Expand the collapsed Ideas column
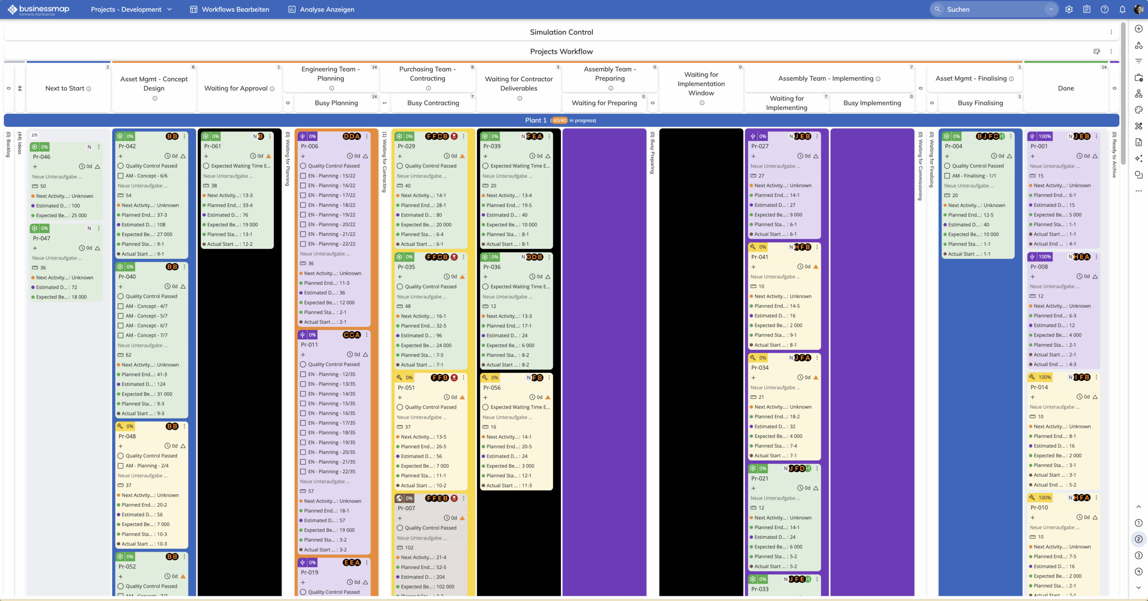The height and width of the screenshot is (601, 1148). pos(19,143)
